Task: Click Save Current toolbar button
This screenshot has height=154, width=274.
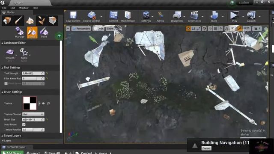Action: tap(73, 17)
